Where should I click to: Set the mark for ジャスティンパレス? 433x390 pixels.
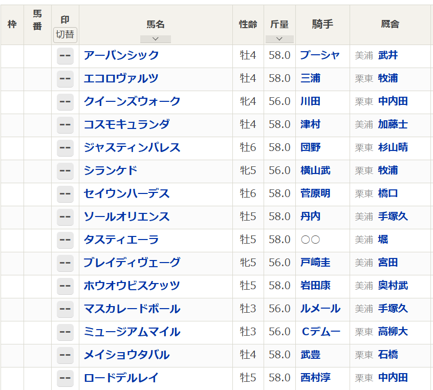point(65,148)
